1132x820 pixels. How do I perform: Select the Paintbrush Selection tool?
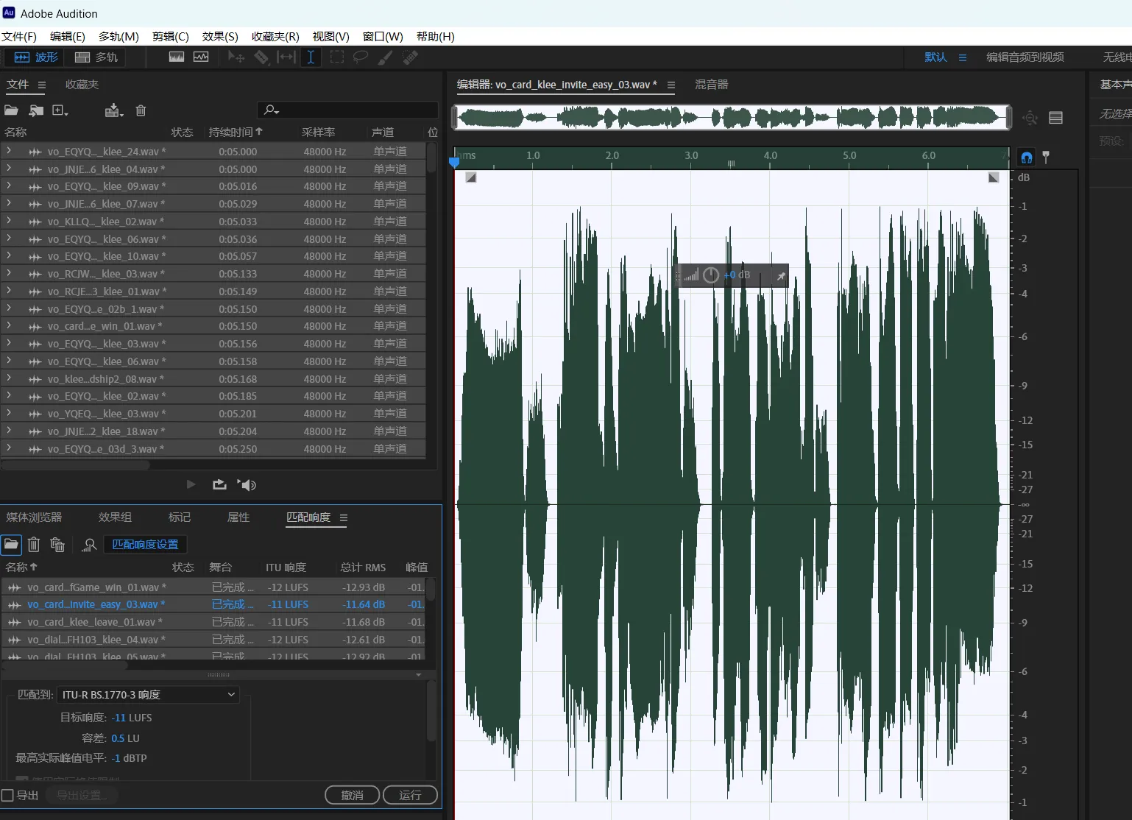(385, 57)
